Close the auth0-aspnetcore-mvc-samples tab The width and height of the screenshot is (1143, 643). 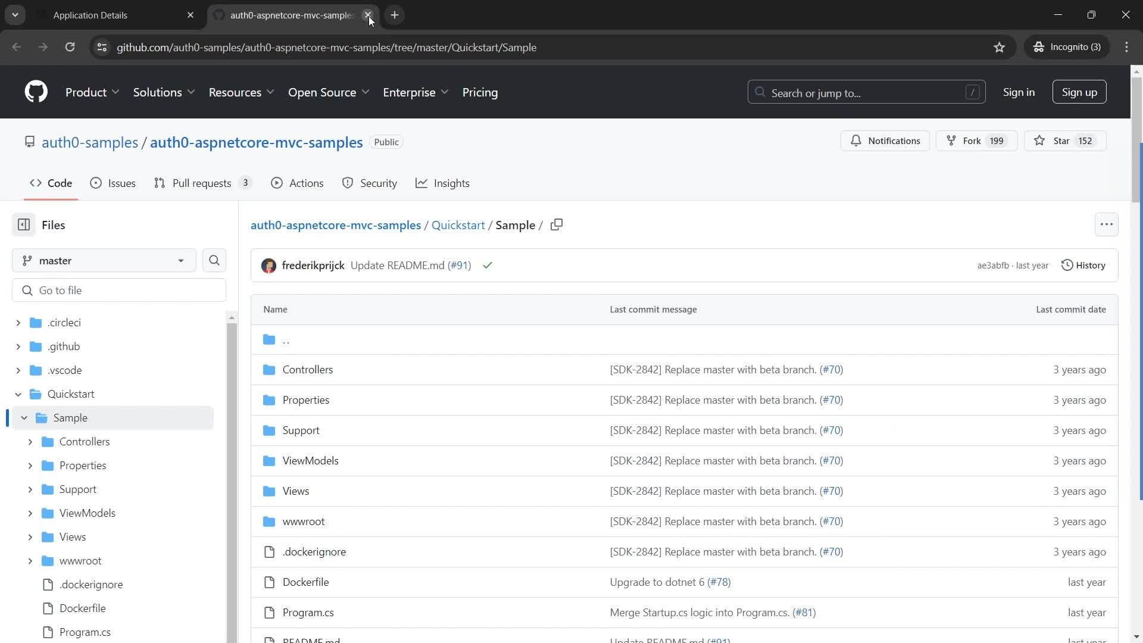pos(368,15)
